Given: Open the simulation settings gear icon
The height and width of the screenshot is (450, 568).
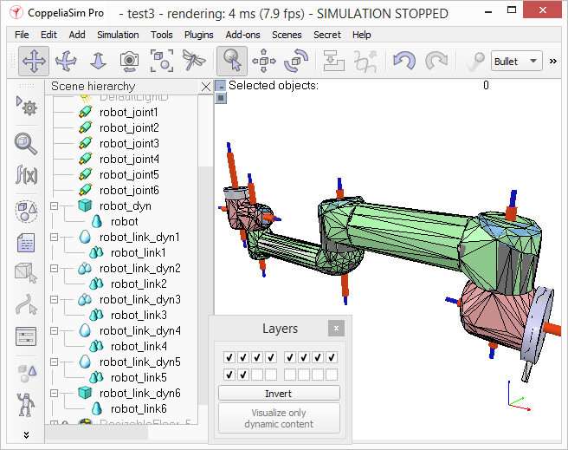Looking at the screenshot, I should tap(26, 105).
